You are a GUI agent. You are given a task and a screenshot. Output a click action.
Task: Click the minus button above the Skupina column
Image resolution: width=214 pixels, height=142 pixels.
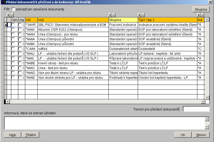click(114, 15)
